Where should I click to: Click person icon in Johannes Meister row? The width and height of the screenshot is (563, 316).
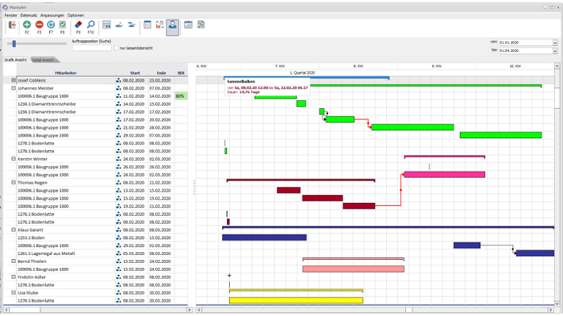coord(118,88)
